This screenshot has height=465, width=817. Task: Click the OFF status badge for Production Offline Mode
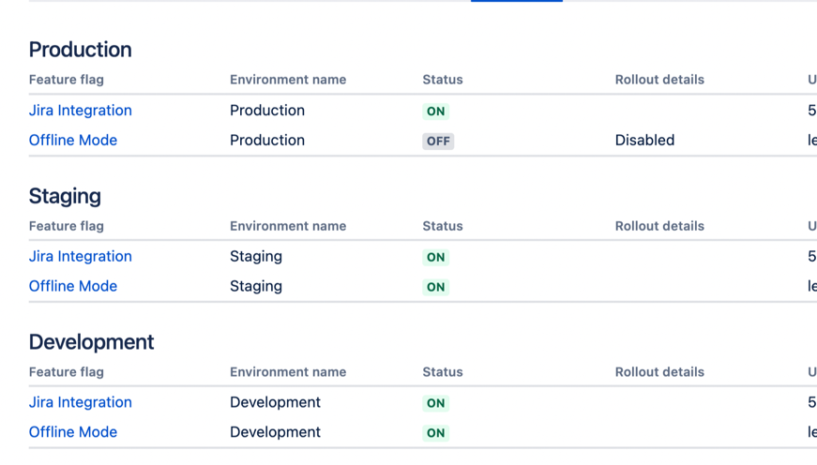coord(438,142)
